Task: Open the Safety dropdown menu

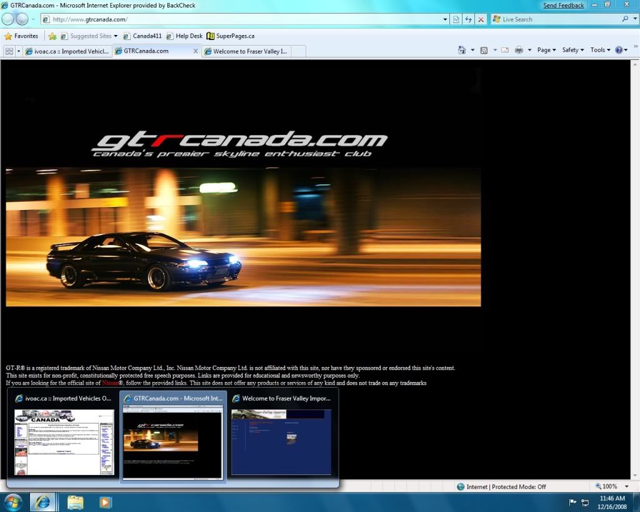Action: pyautogui.click(x=572, y=50)
